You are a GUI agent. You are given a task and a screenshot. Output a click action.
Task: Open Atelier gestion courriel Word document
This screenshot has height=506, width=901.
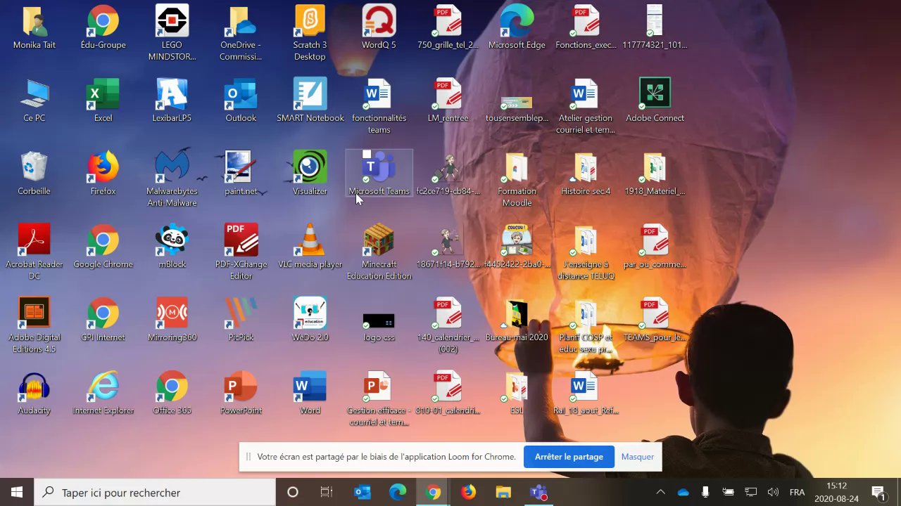(x=586, y=106)
